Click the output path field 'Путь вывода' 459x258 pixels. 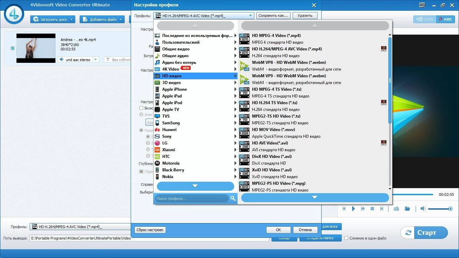pos(149,238)
